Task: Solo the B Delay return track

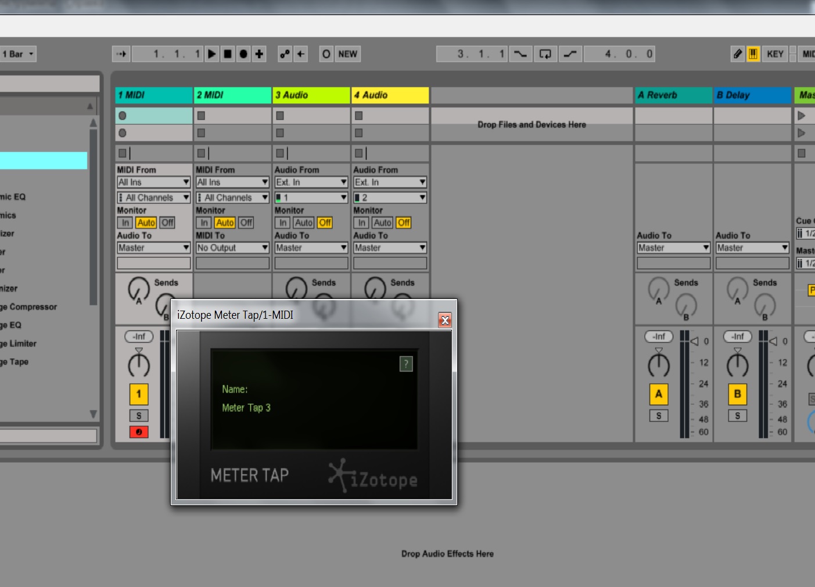Action: (x=738, y=416)
